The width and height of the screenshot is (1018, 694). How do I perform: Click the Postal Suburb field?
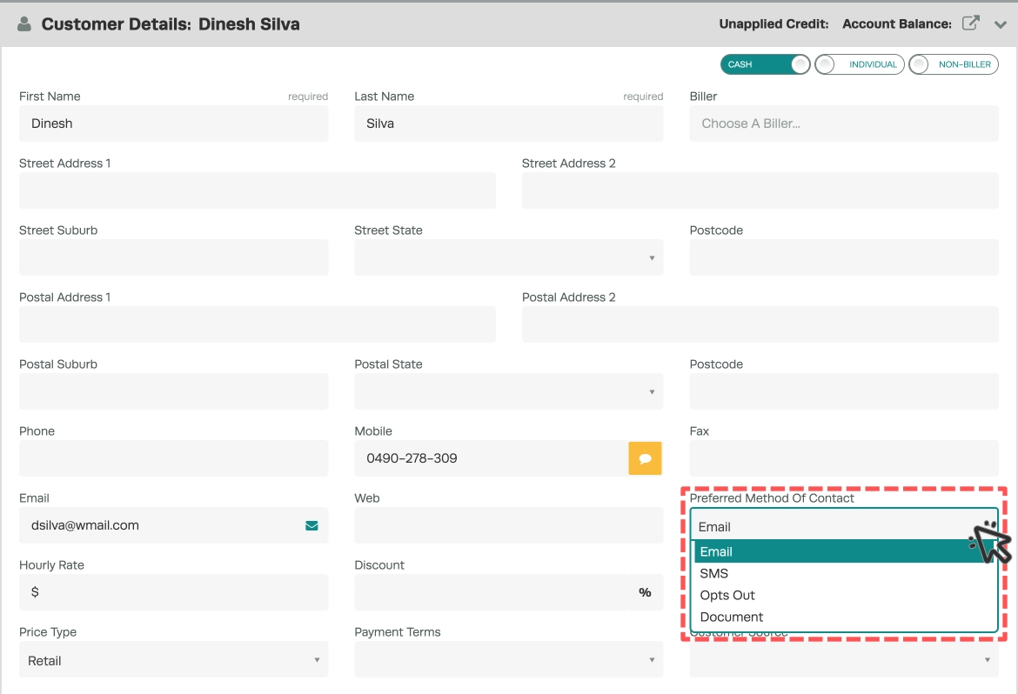(173, 391)
